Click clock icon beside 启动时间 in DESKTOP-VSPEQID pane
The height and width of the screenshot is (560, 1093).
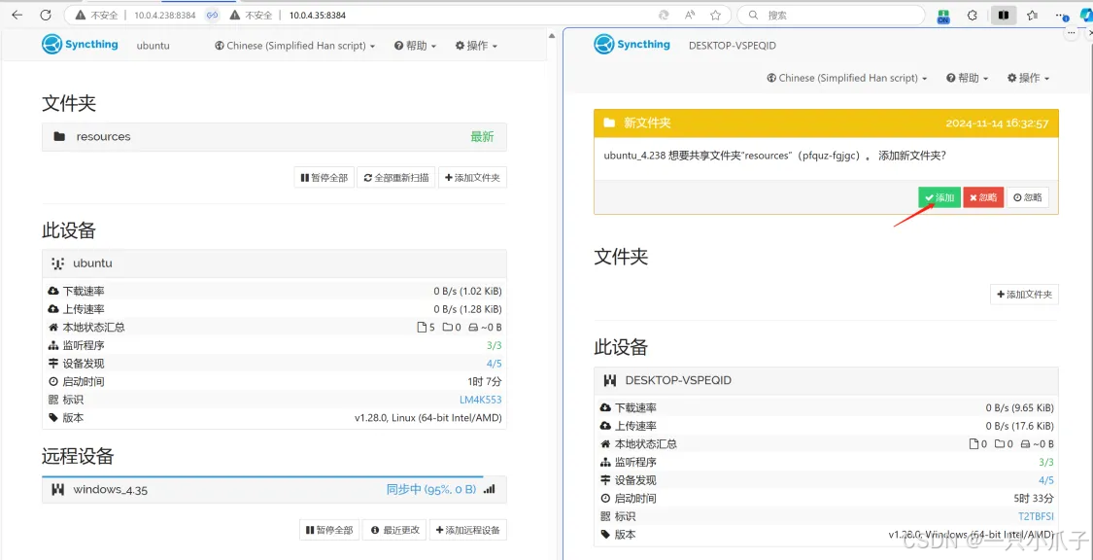[x=605, y=498]
